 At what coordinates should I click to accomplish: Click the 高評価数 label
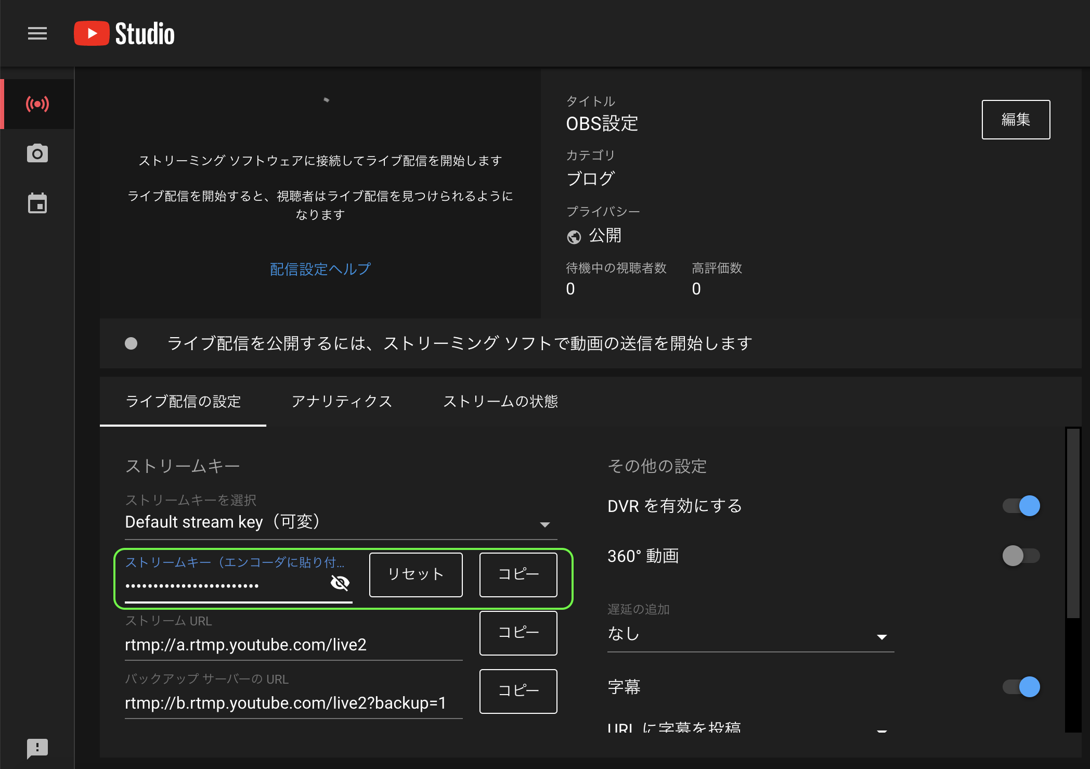(x=717, y=268)
